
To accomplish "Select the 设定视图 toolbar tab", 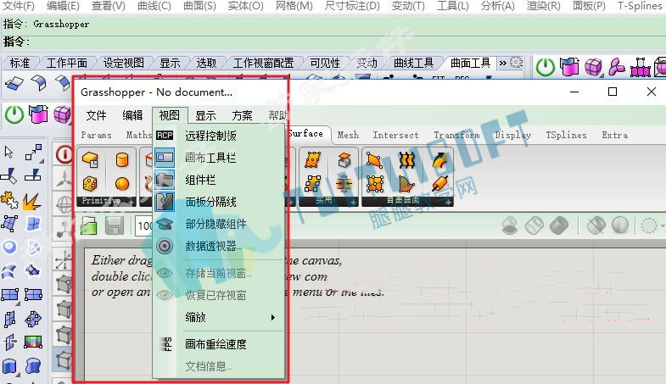I will pyautogui.click(x=124, y=64).
